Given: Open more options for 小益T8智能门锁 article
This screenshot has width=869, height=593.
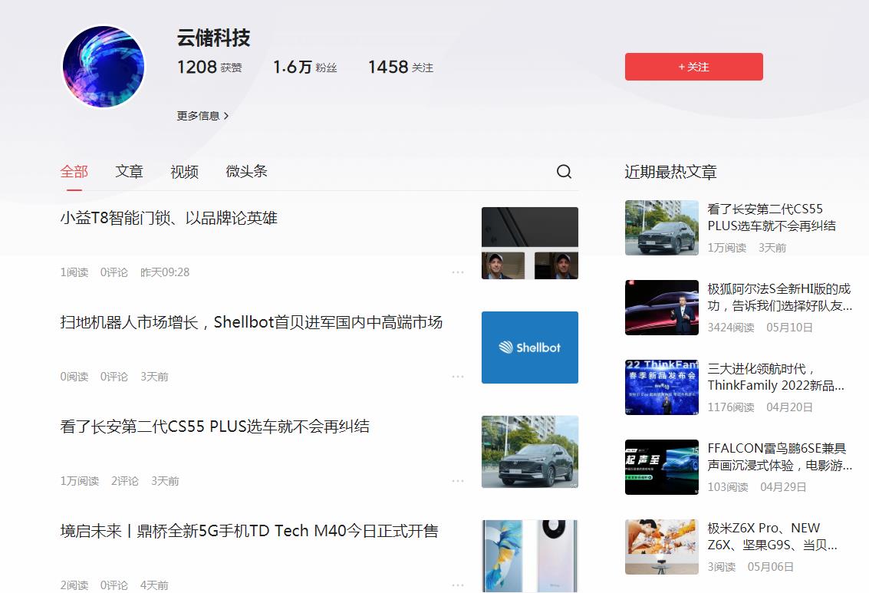Looking at the screenshot, I should click(458, 272).
